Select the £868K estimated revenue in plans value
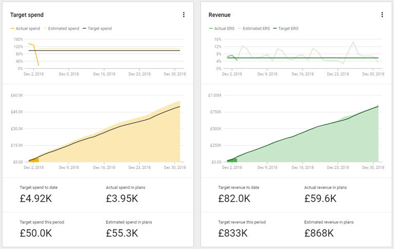This screenshot has height=249, width=394. pos(319,233)
